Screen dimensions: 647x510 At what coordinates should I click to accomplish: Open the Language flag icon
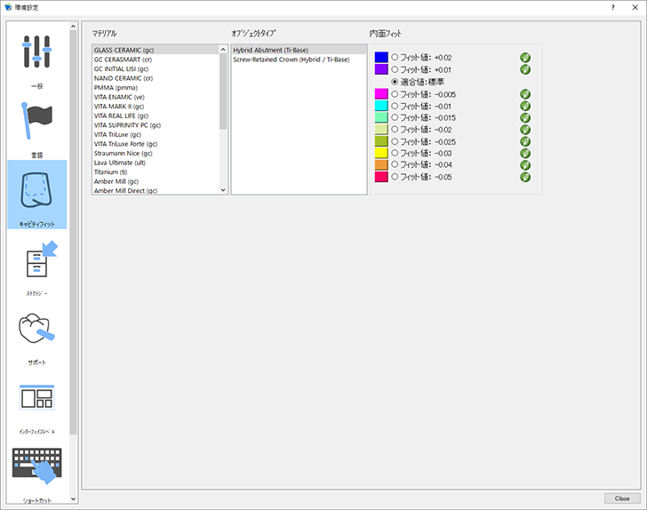point(36,121)
